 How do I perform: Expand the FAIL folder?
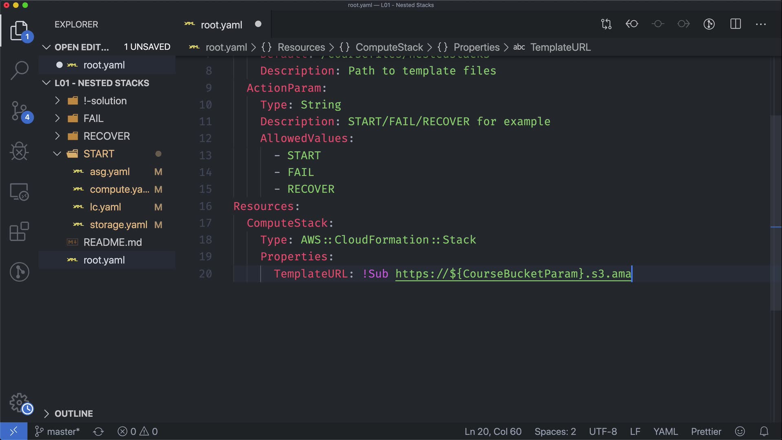click(x=93, y=119)
